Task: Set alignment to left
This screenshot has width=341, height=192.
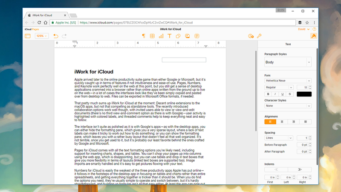Action: (x=270, y=122)
